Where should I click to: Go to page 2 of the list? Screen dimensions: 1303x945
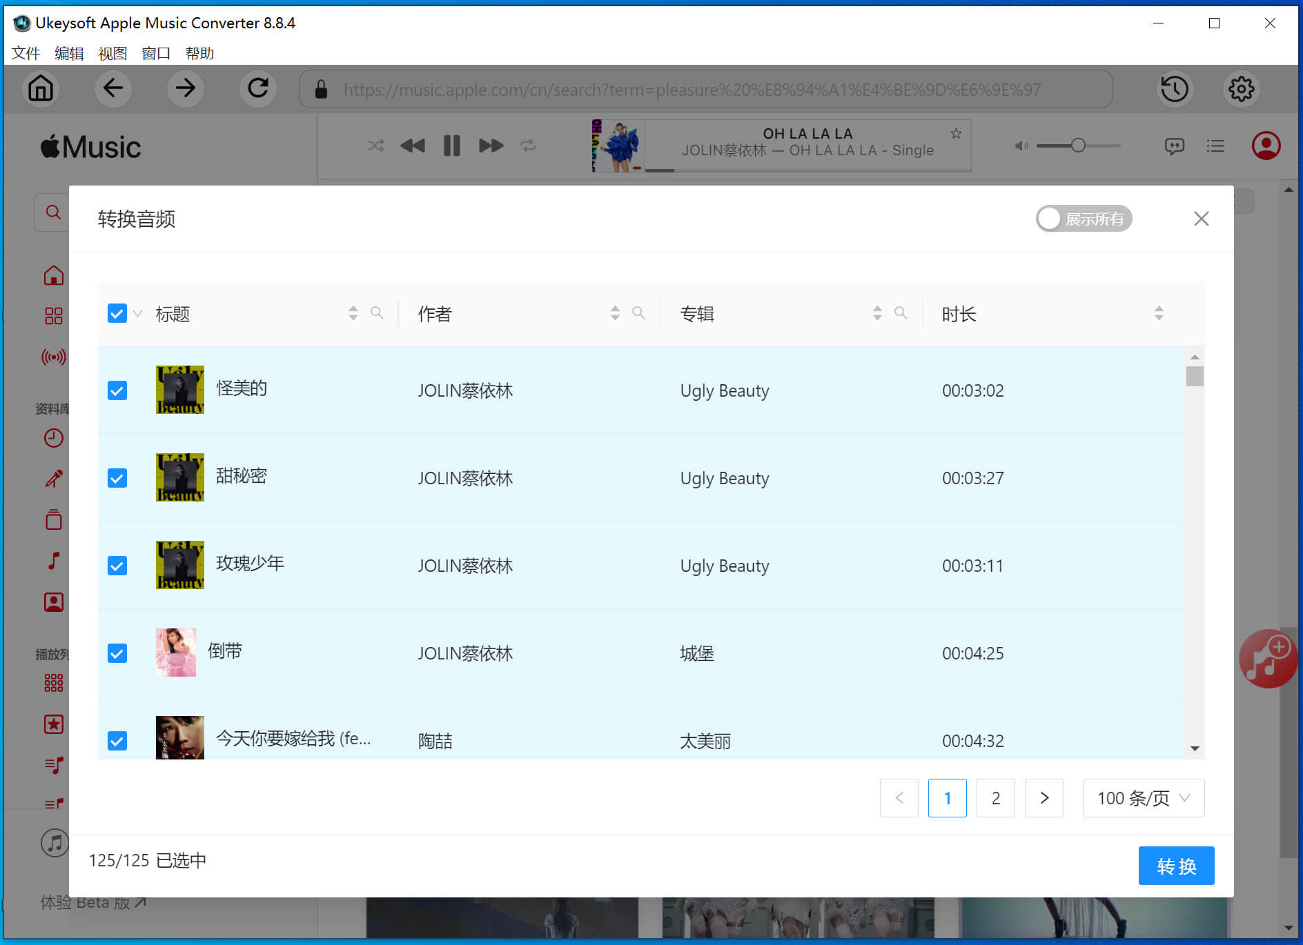[x=996, y=798]
